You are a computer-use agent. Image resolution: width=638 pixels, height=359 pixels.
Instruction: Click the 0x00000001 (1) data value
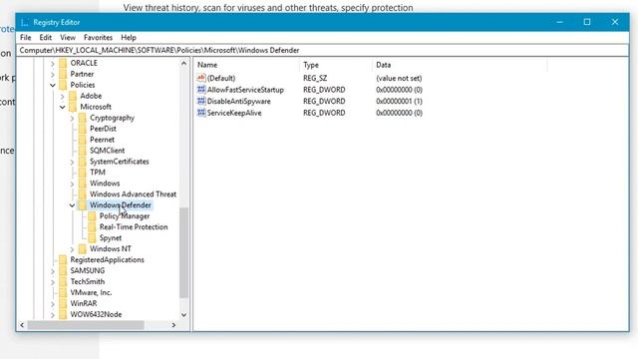pyautogui.click(x=399, y=101)
